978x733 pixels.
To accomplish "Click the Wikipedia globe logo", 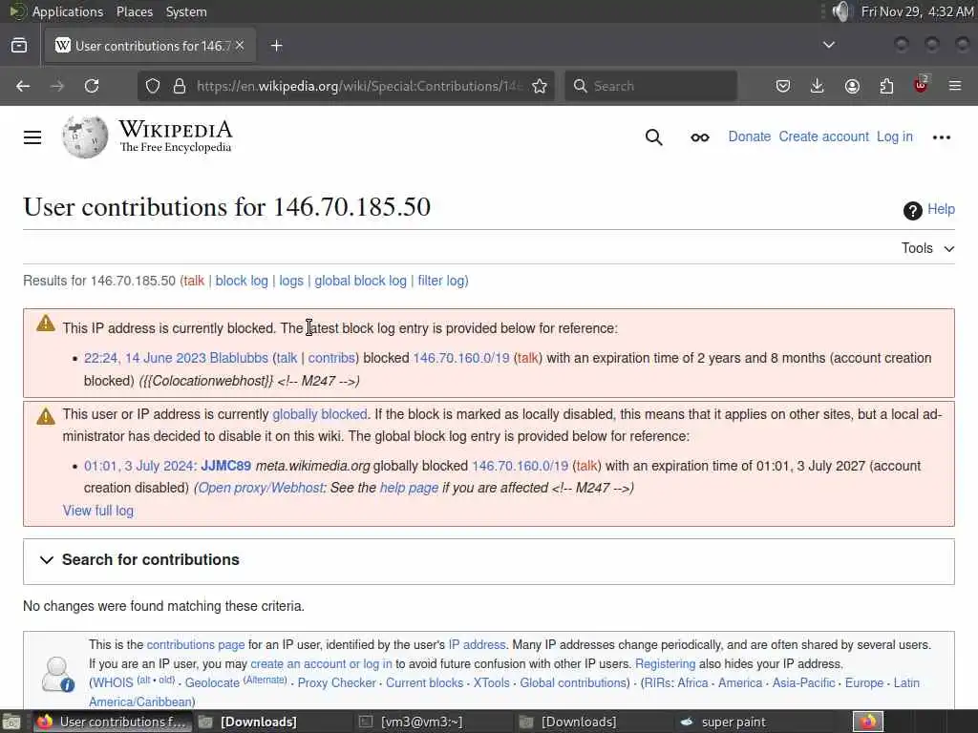I will (85, 137).
